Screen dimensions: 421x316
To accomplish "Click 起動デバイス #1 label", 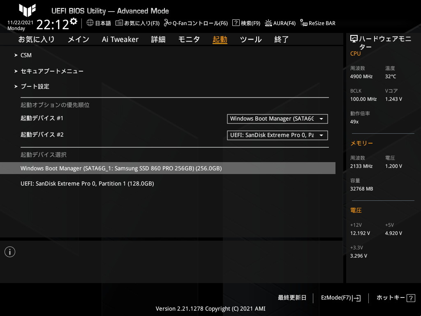I will point(42,118).
